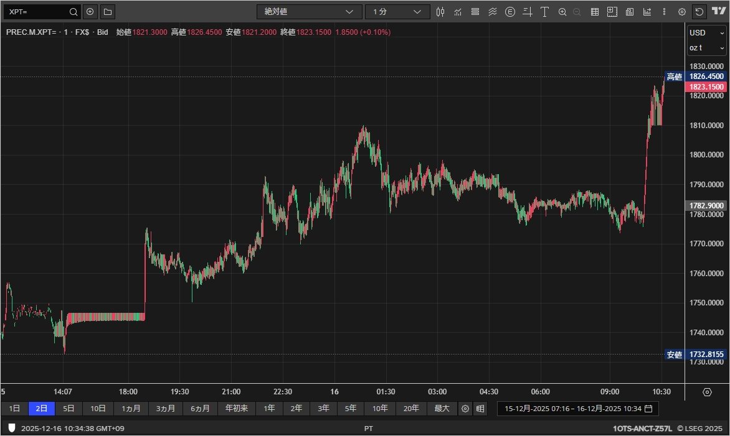Click the 最大 range button

coord(442,409)
